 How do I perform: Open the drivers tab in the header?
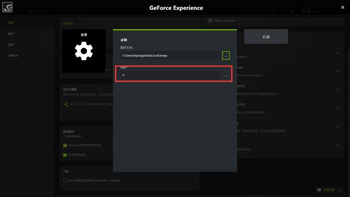tap(37, 11)
